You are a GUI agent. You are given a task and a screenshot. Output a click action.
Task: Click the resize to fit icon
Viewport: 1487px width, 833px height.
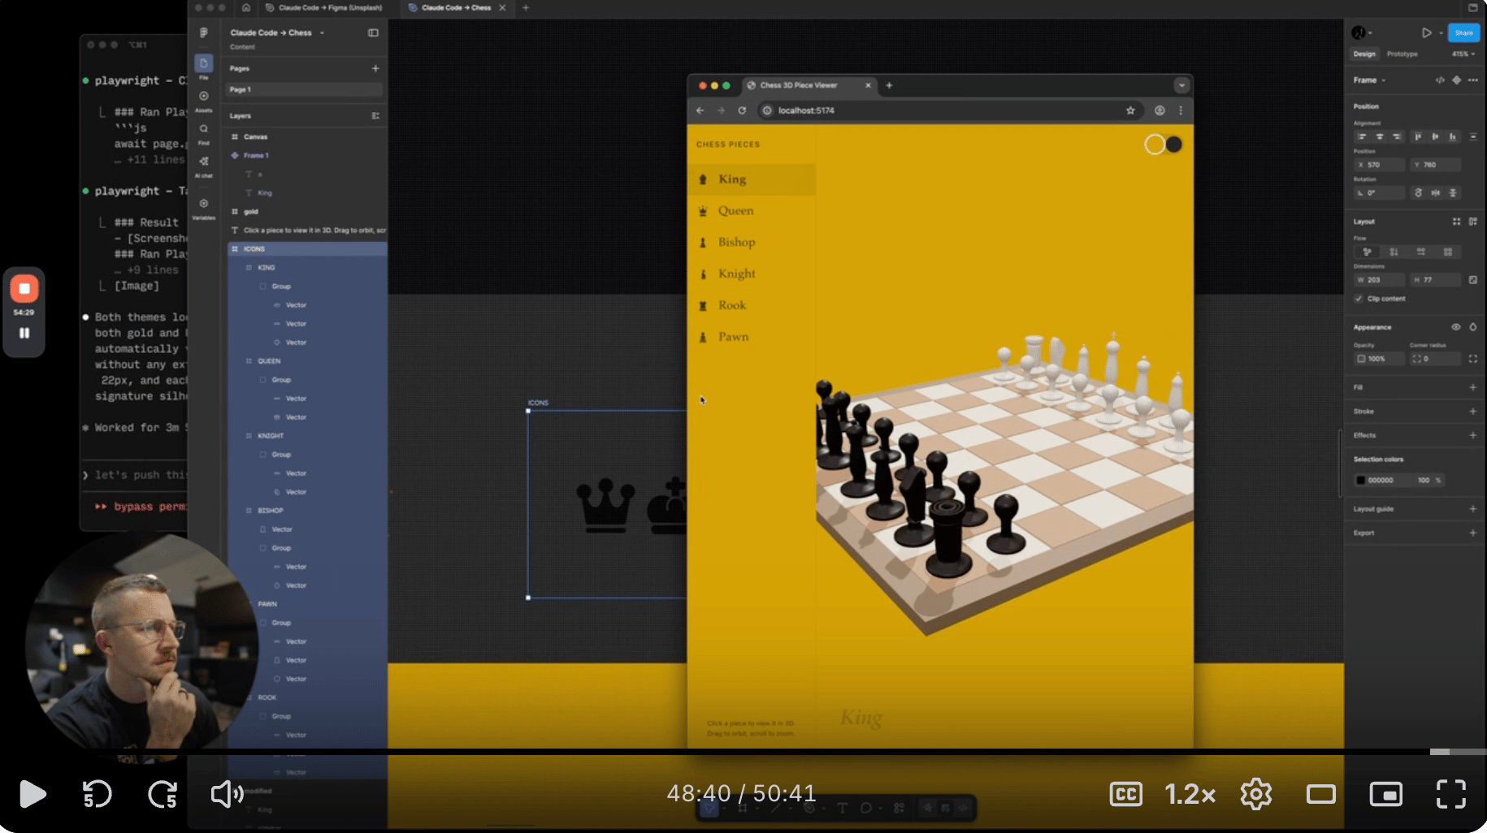[1473, 279]
